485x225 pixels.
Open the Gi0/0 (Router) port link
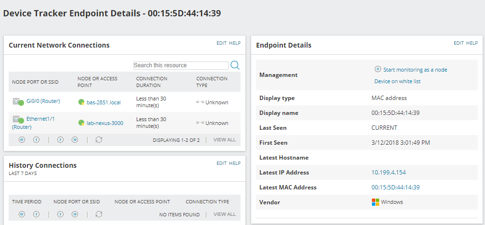click(x=43, y=101)
